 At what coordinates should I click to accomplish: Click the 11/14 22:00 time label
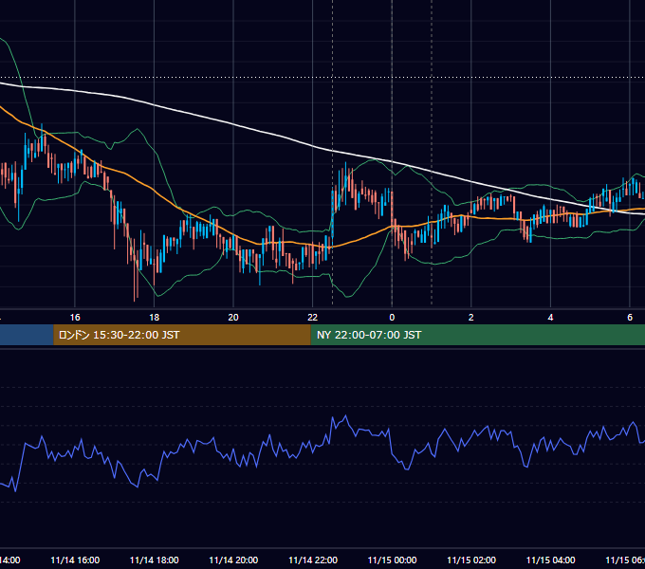point(313,560)
